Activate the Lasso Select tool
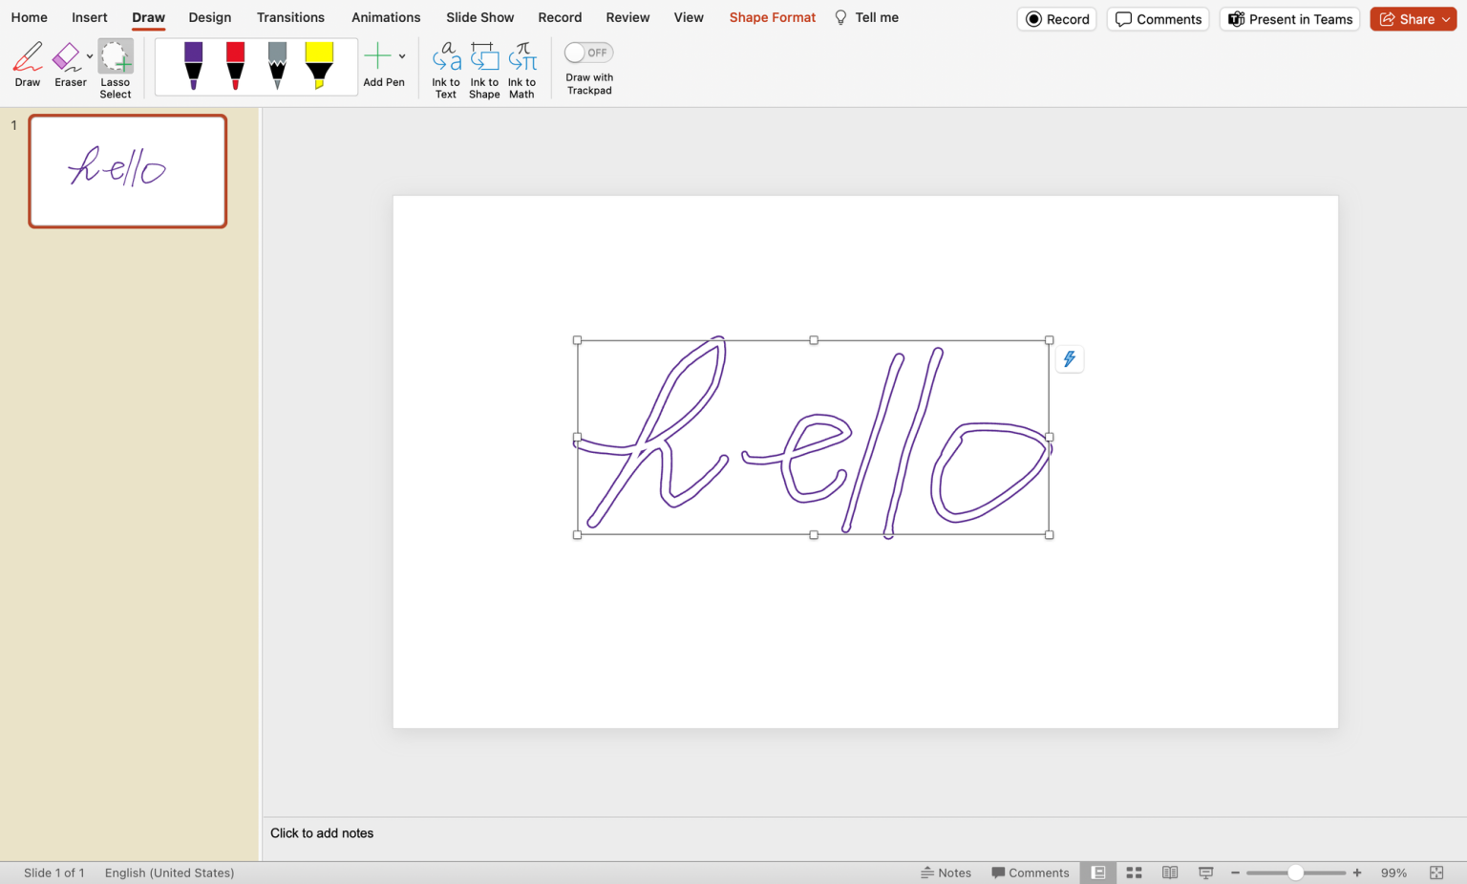 coord(116,69)
